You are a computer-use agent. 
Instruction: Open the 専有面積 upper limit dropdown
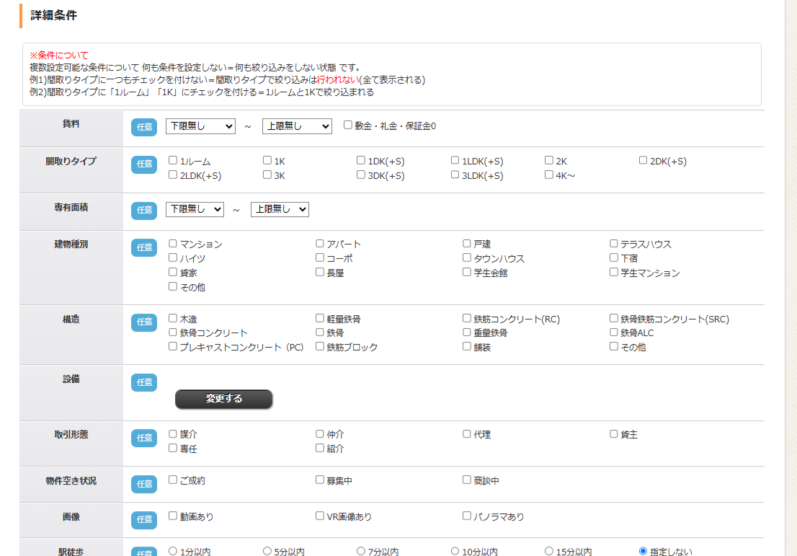pos(280,209)
